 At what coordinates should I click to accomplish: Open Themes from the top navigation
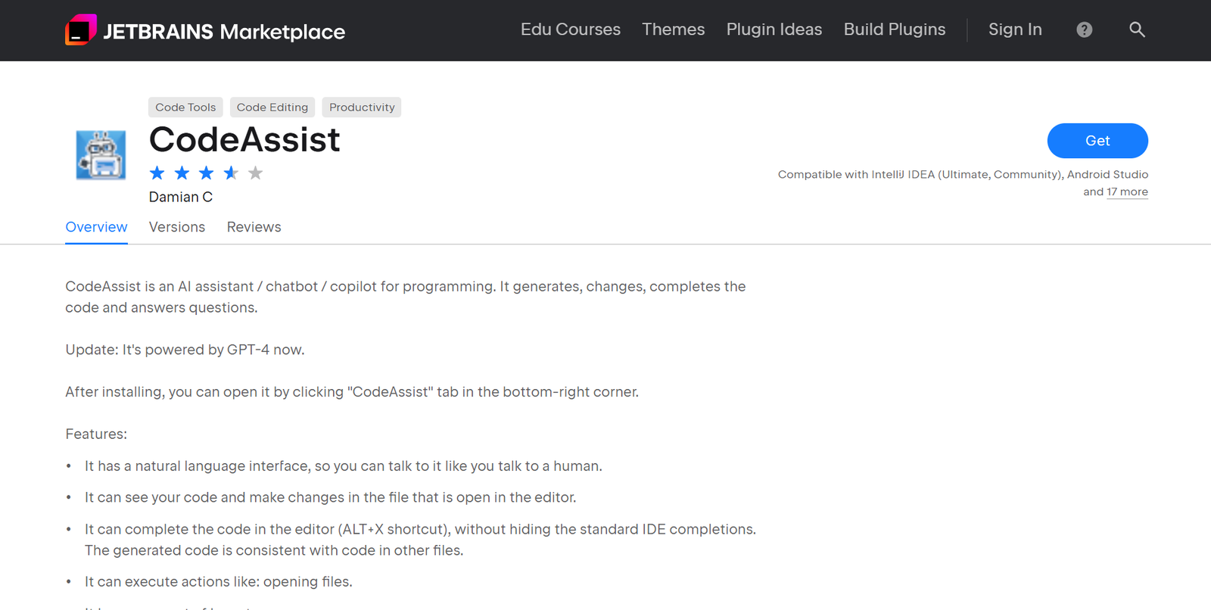674,30
